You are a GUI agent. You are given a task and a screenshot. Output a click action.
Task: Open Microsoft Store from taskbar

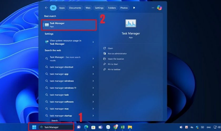click(93, 127)
